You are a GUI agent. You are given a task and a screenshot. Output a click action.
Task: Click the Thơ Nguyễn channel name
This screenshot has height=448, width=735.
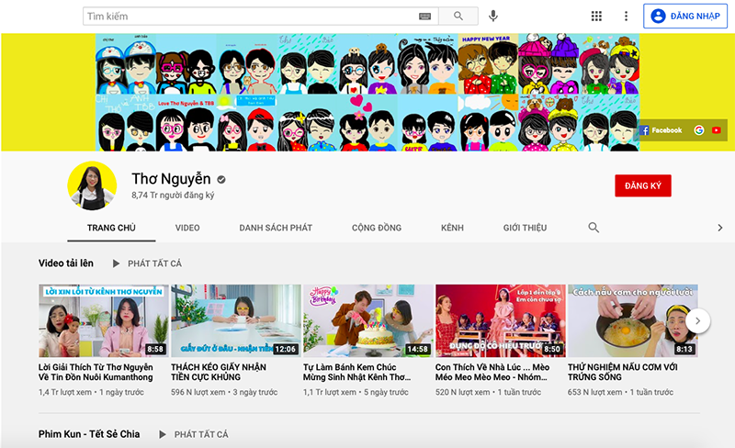pos(171,179)
